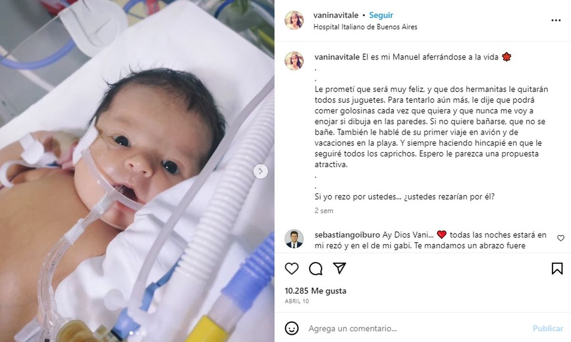Select the carousel indicator dots on the photo
The width and height of the screenshot is (571, 342).
pos(137,333)
